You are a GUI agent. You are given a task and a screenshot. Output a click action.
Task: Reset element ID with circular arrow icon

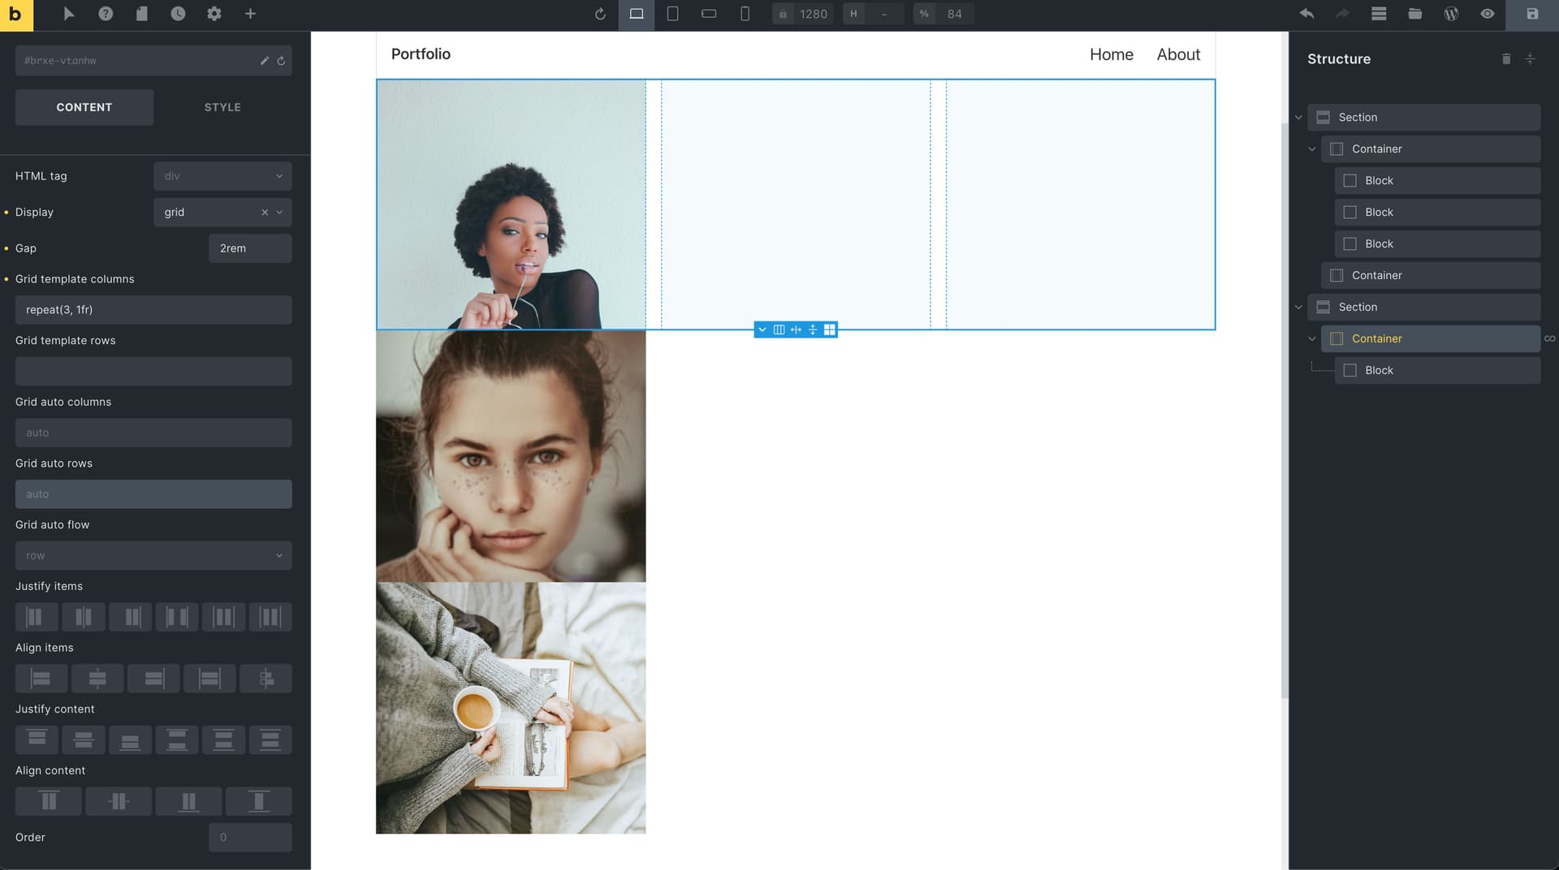(x=281, y=61)
